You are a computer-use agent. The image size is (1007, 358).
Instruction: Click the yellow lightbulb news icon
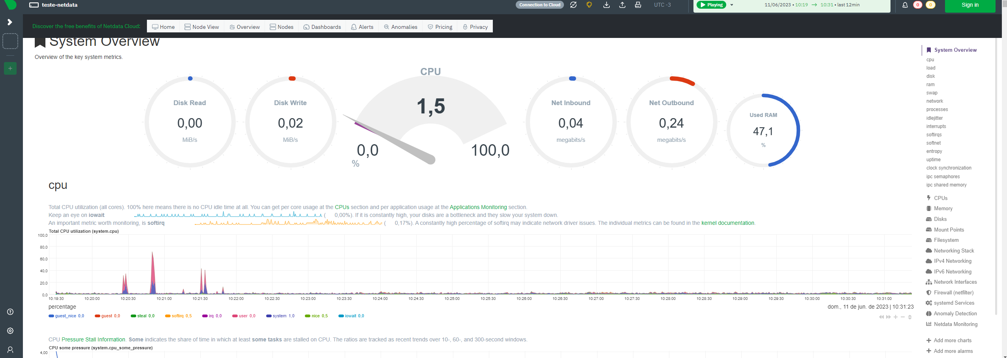click(589, 5)
